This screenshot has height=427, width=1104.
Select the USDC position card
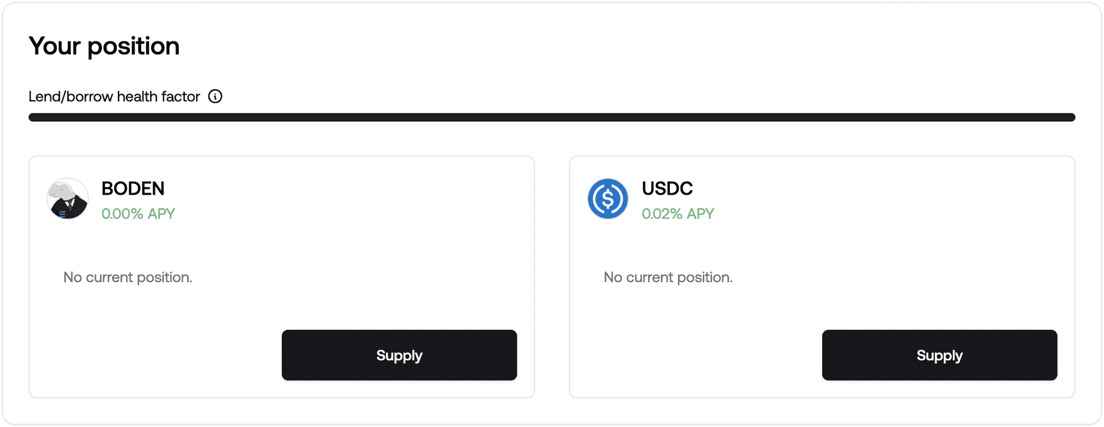822,277
